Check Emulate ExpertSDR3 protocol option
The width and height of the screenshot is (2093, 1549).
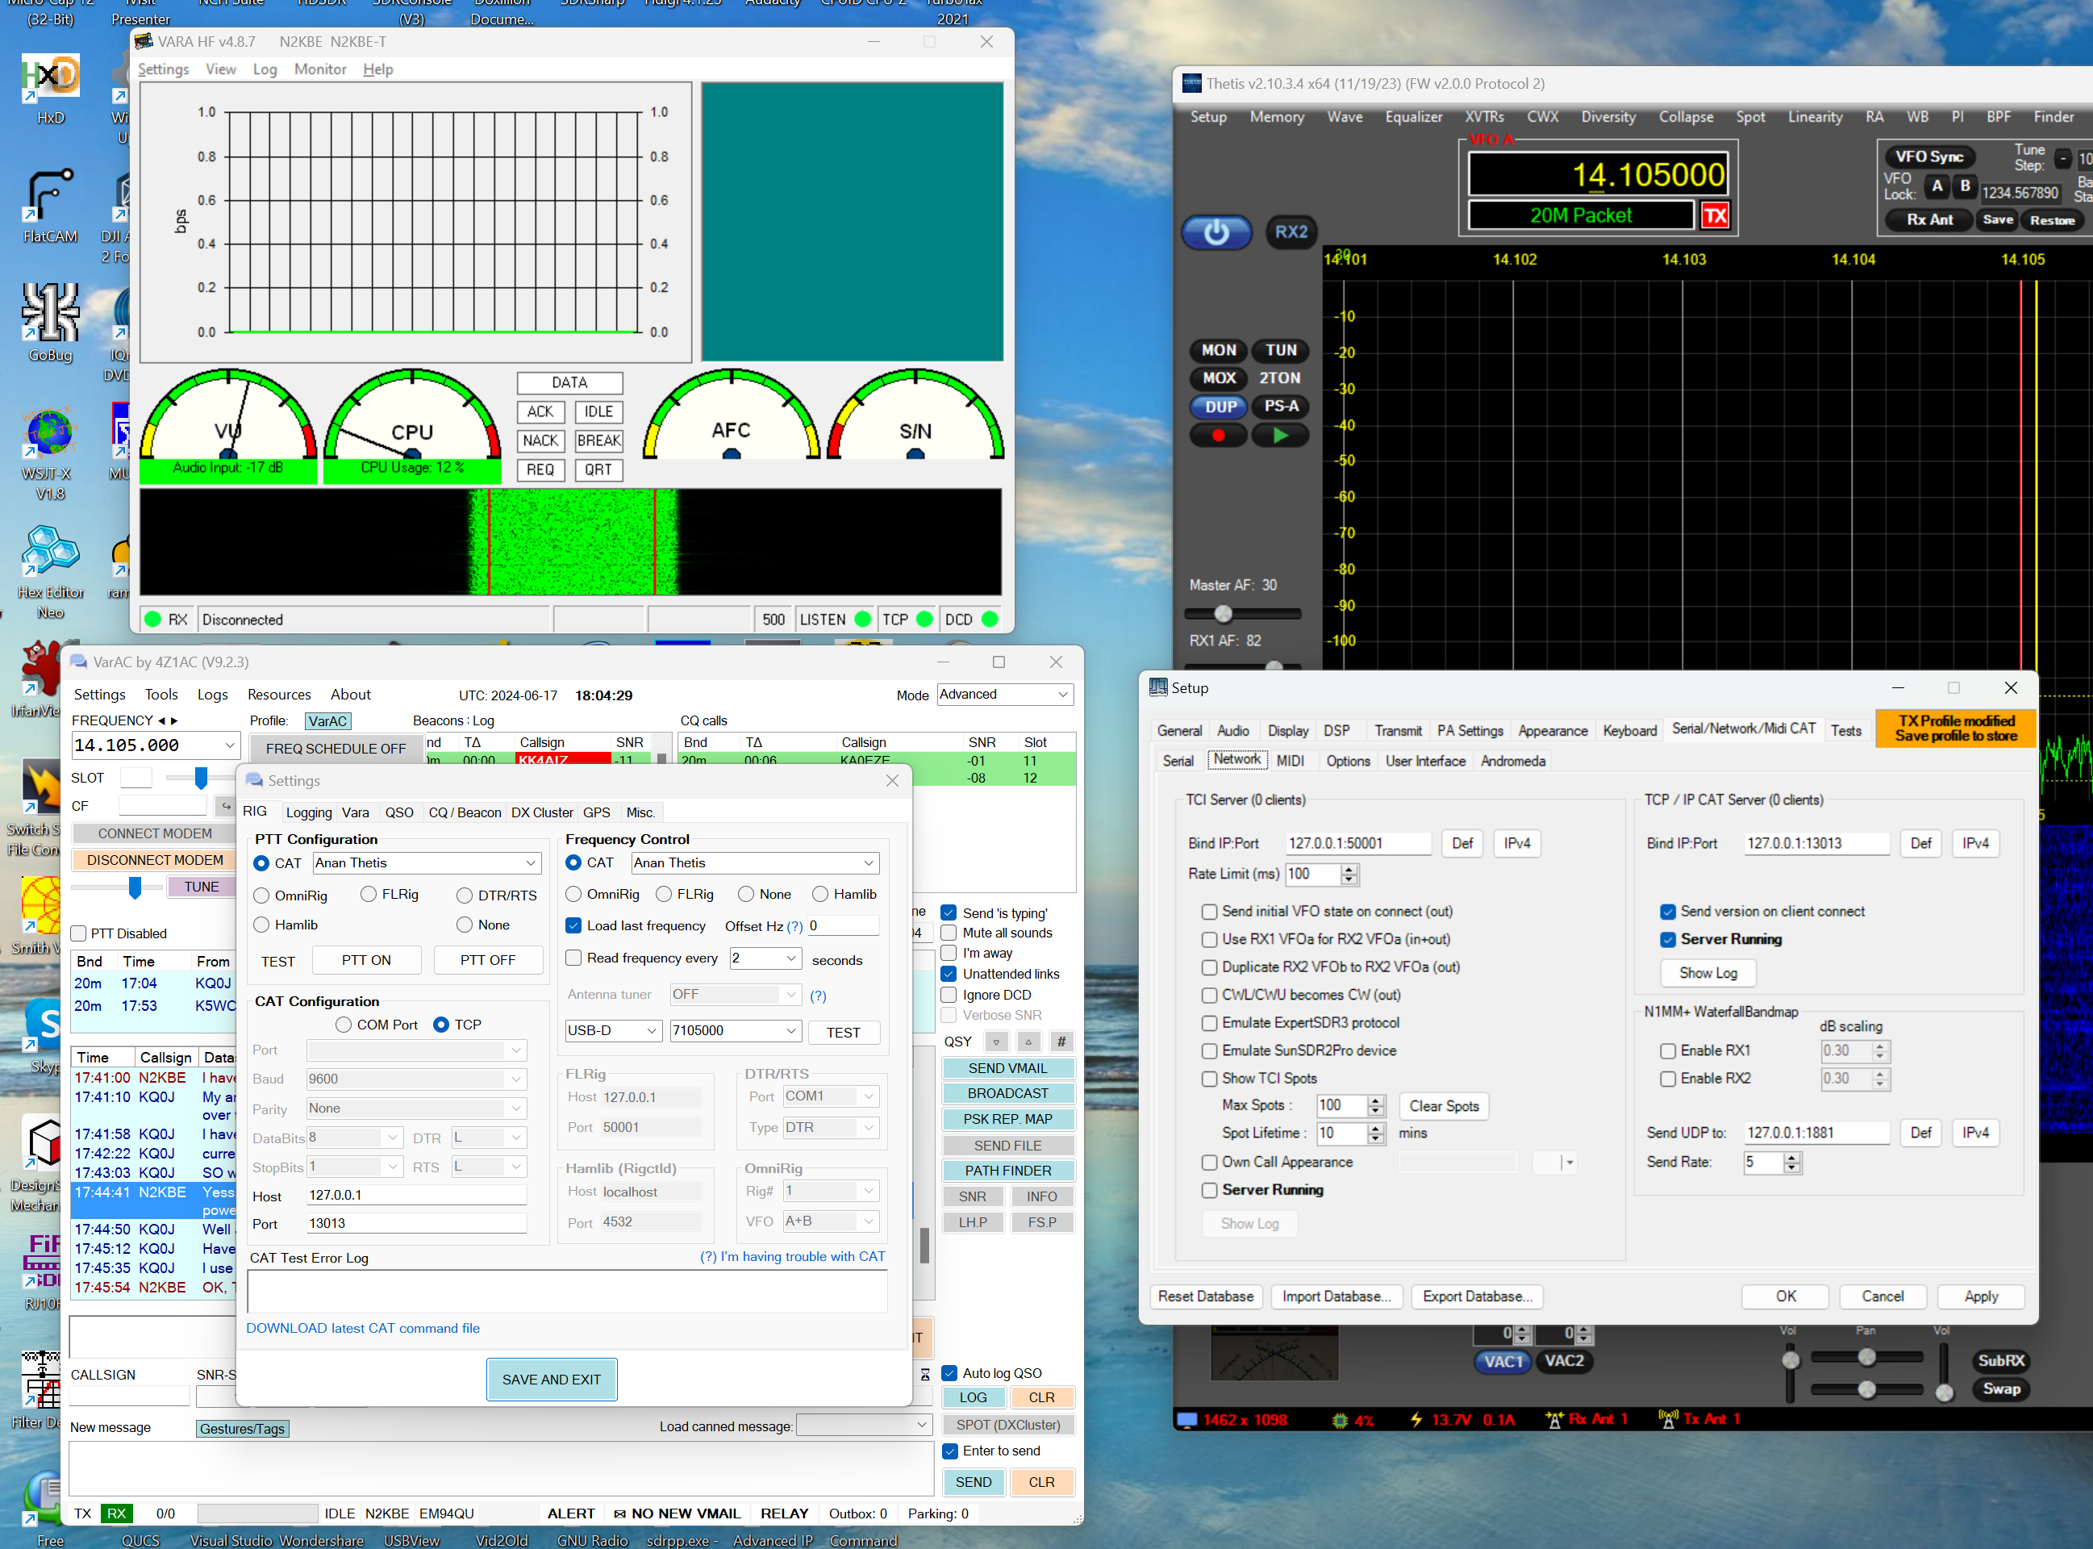[1209, 1023]
